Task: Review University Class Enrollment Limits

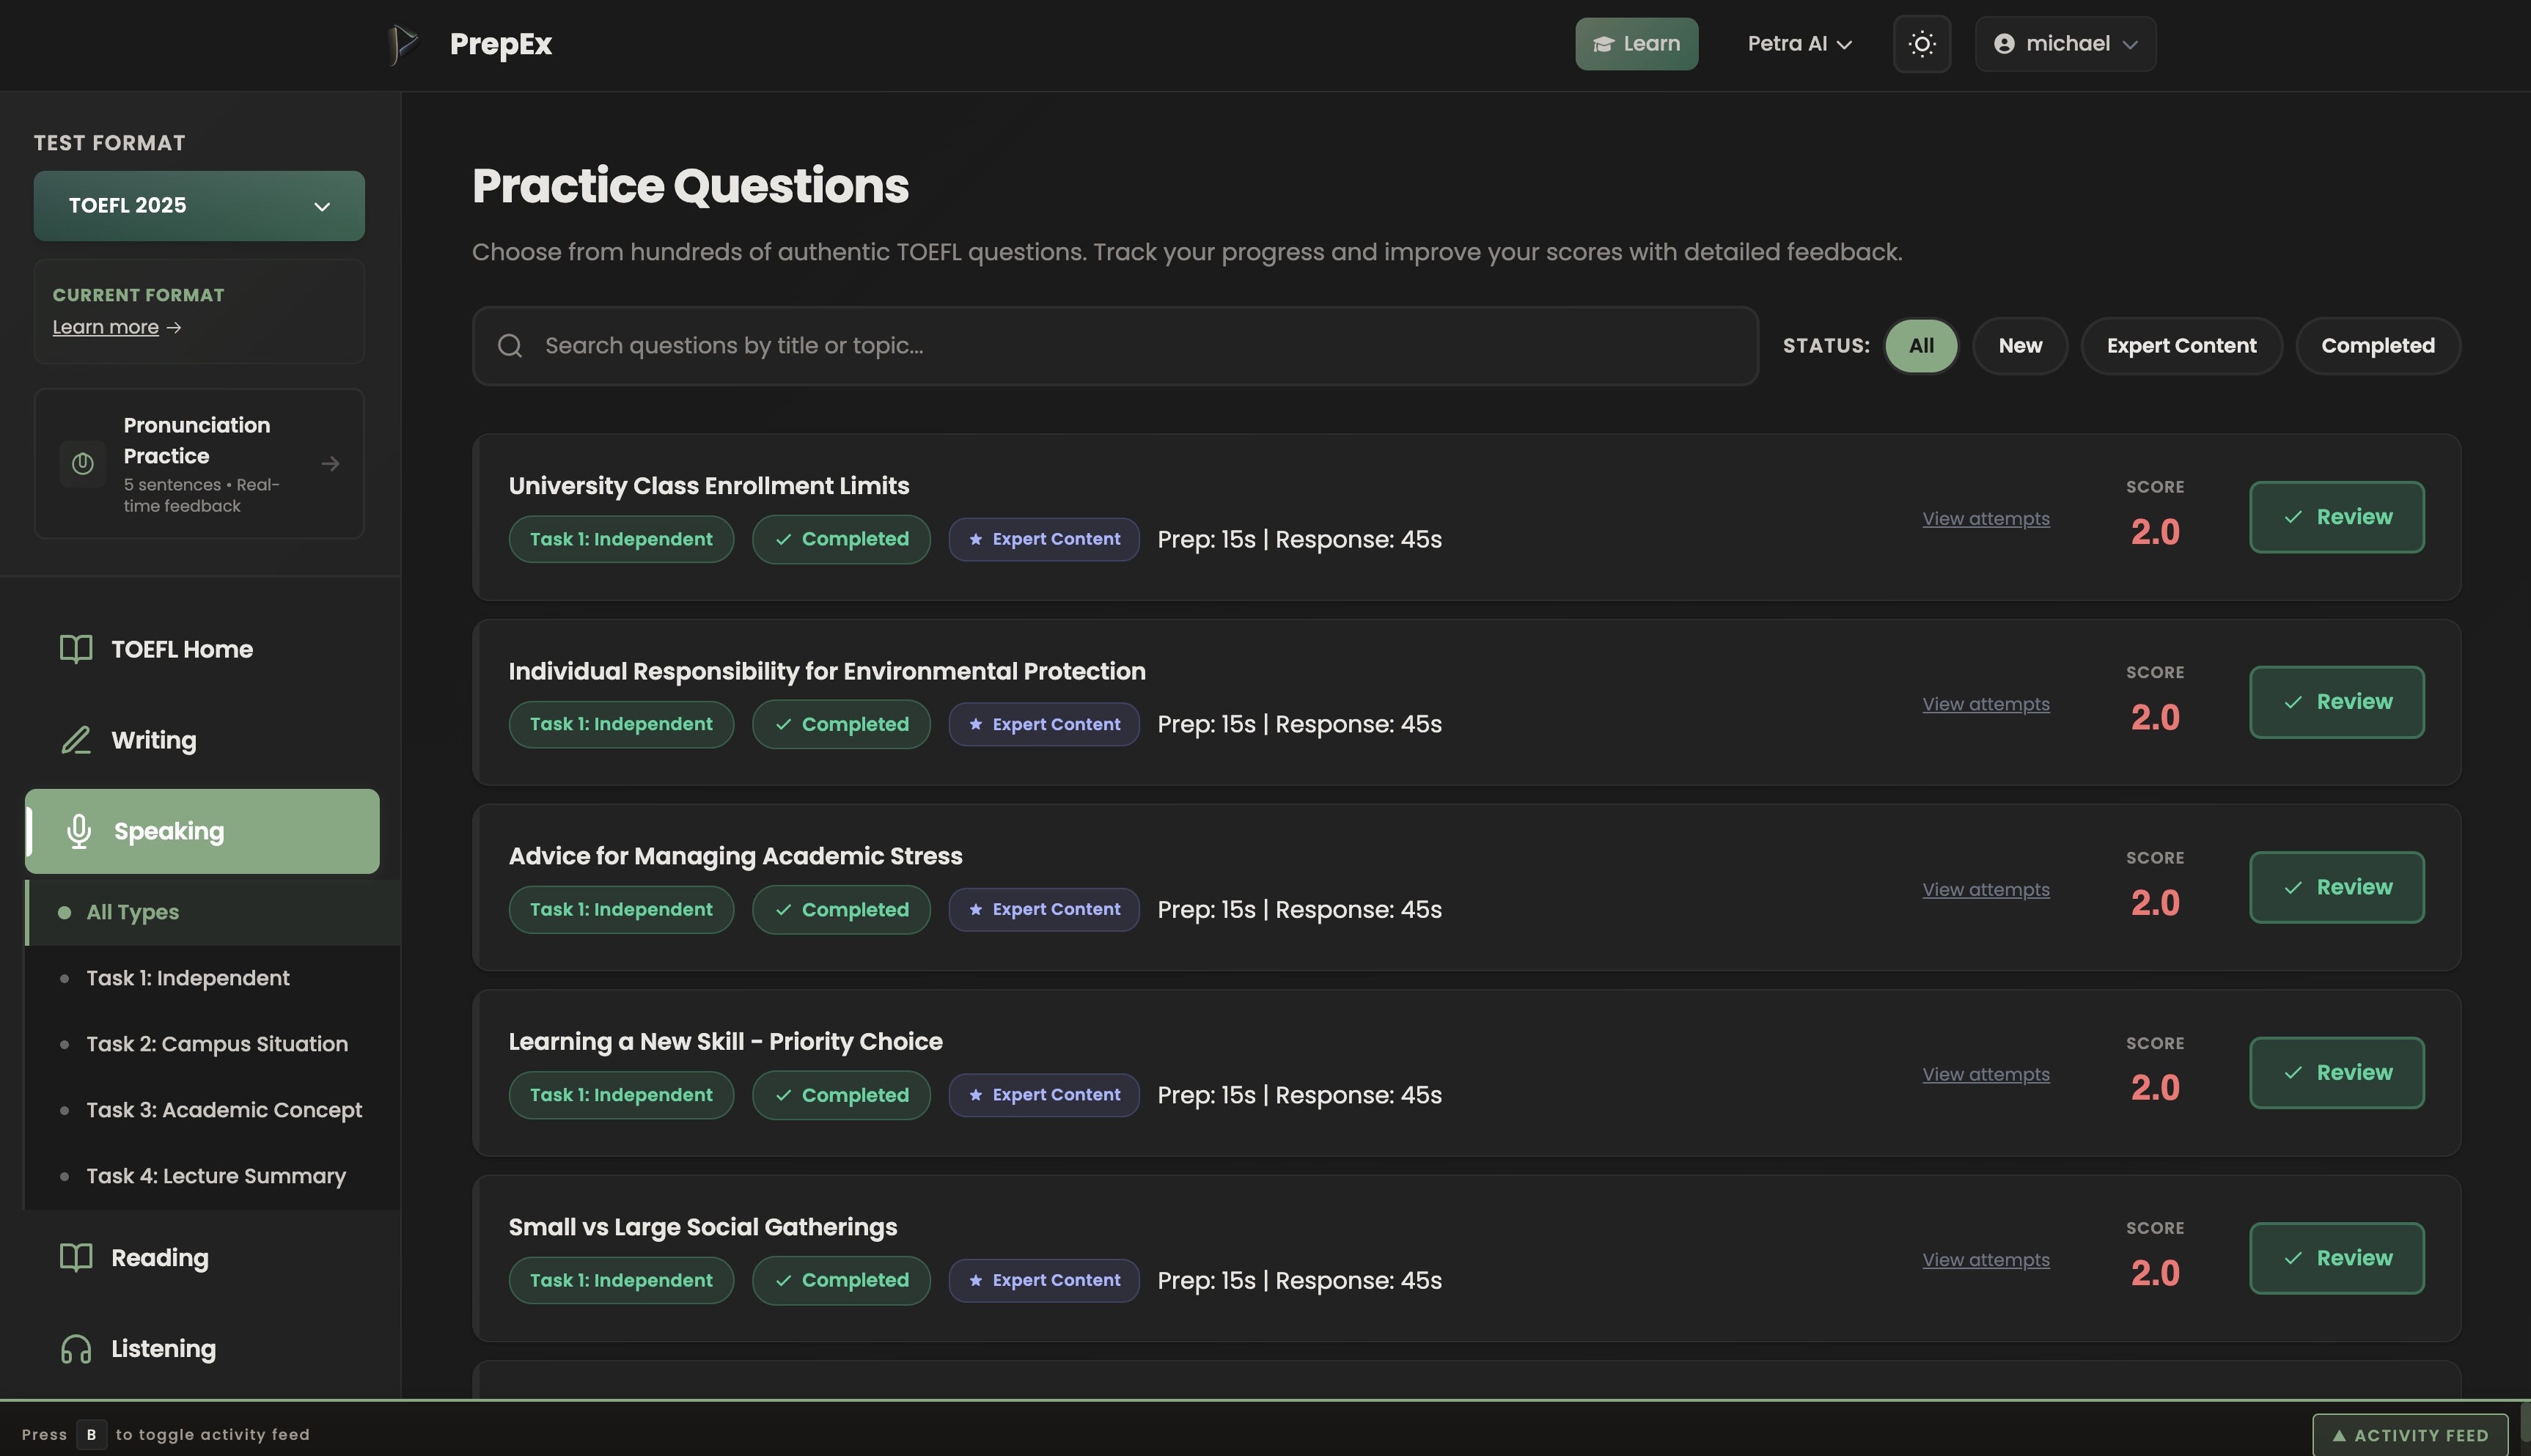Action: pyautogui.click(x=2337, y=517)
